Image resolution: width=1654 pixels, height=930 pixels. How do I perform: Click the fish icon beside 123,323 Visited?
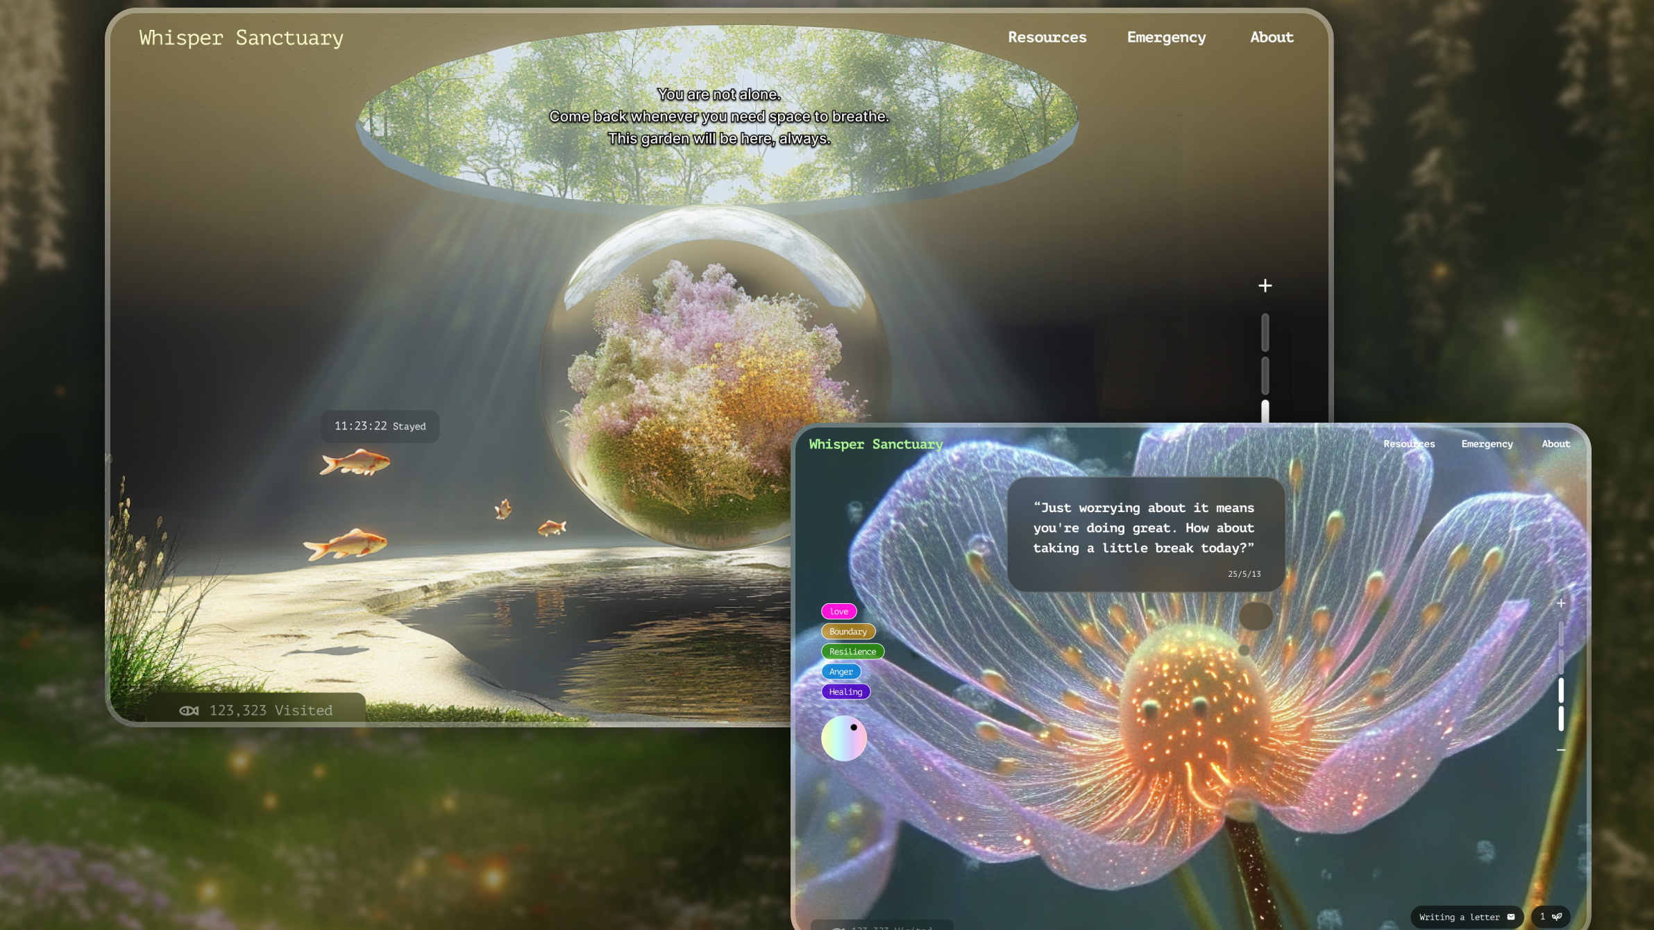pyautogui.click(x=189, y=711)
